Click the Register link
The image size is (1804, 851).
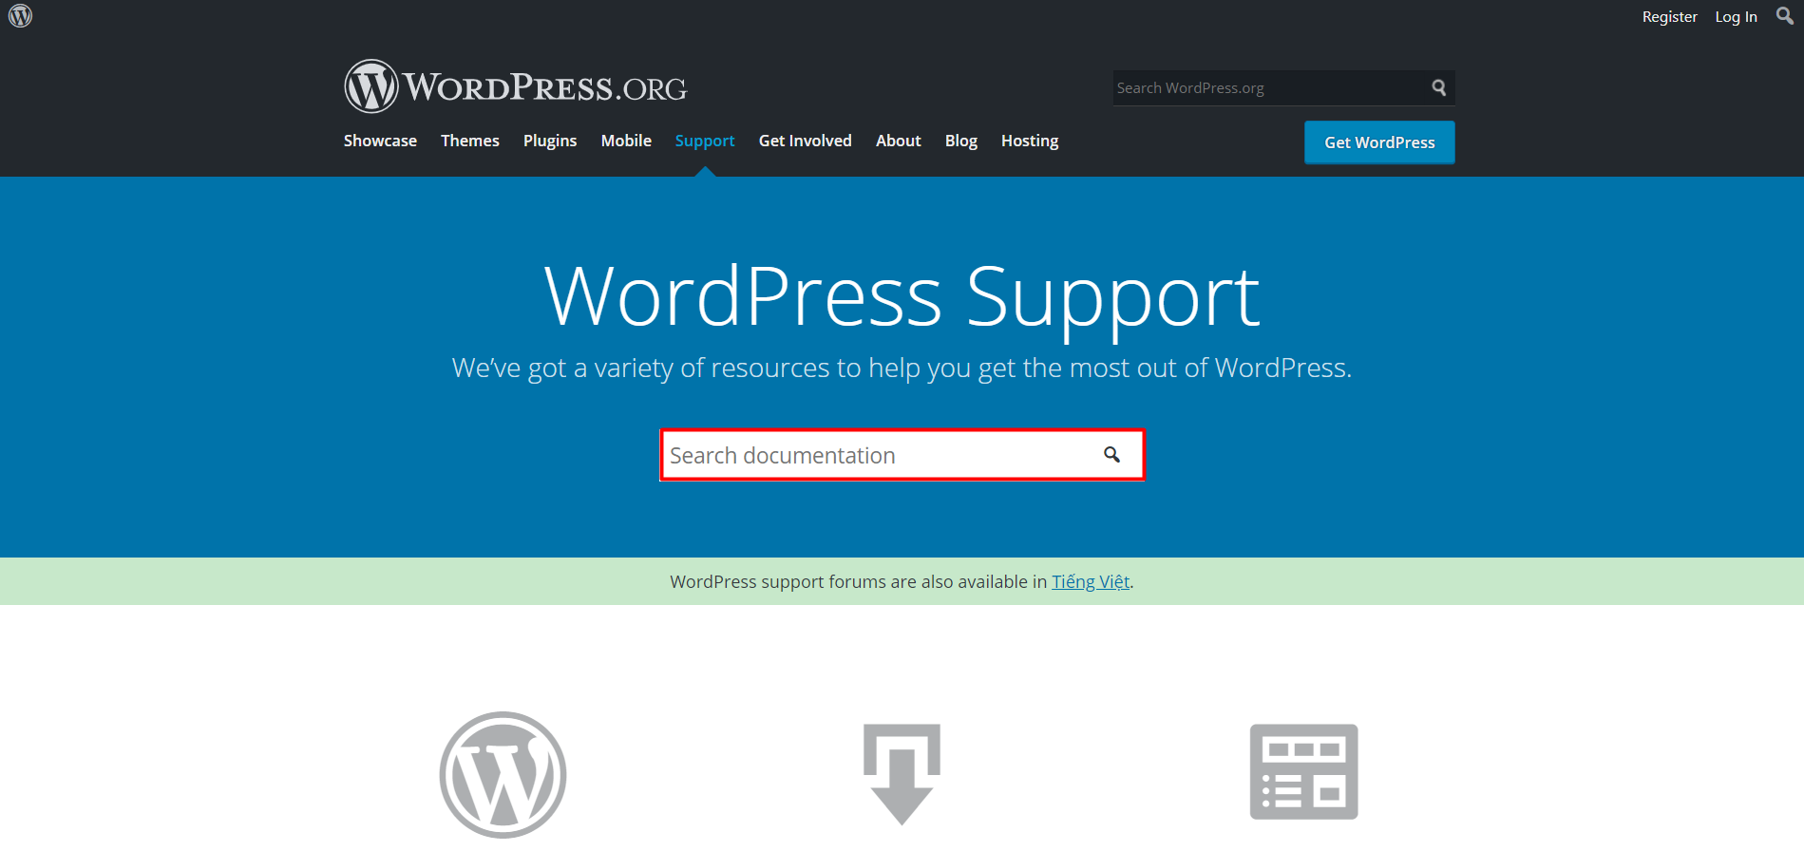pyautogui.click(x=1669, y=17)
